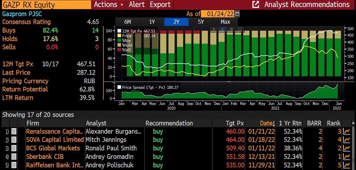Click analyst Andrey Polischuk
The width and height of the screenshot is (356, 170).
(x=110, y=165)
